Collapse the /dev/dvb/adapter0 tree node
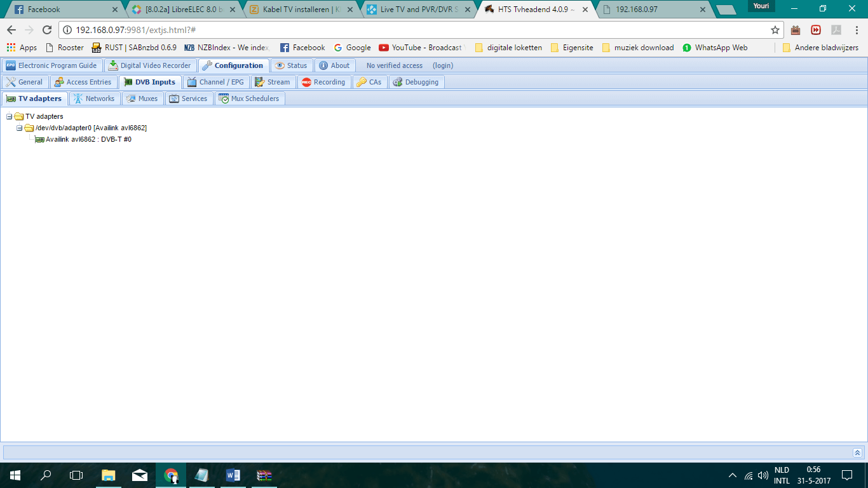 20,128
